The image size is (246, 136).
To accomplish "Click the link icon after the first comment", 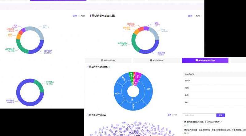I will click(x=221, y=122).
